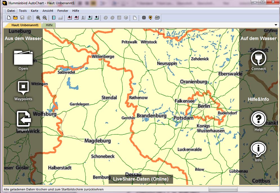This screenshot has height=193, width=280.
Task: Open the Karte menu
Action: click(x=35, y=11)
